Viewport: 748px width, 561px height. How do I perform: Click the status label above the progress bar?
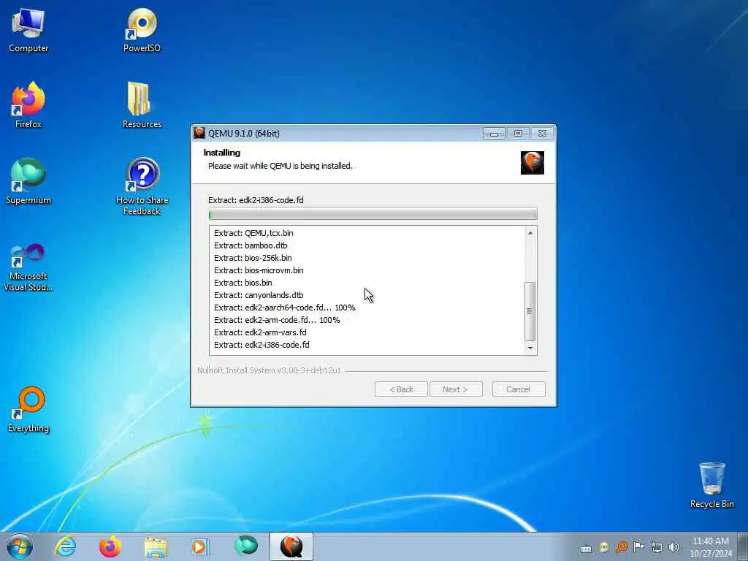(256, 200)
